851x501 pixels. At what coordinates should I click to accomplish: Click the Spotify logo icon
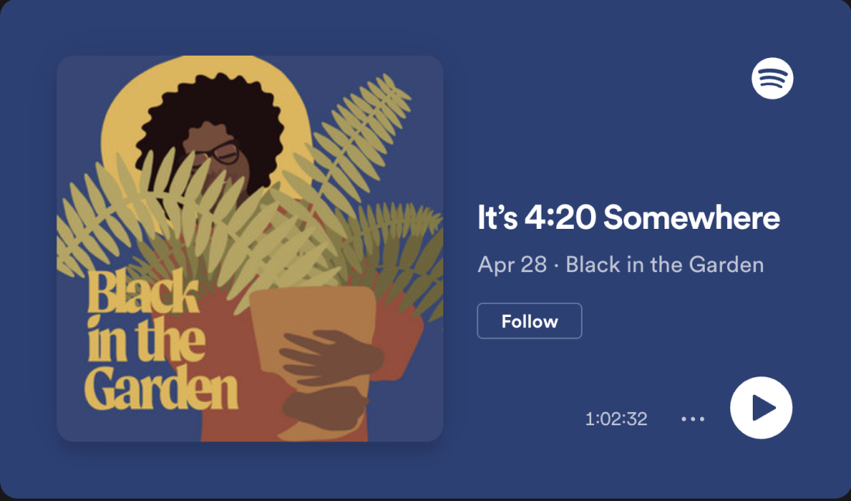tap(772, 78)
